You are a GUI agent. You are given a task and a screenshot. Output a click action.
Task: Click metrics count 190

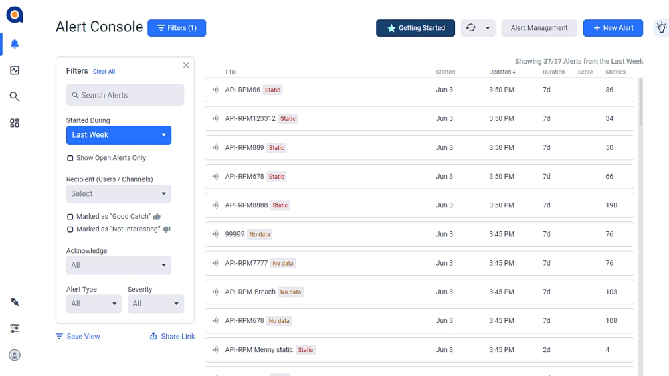[611, 205]
